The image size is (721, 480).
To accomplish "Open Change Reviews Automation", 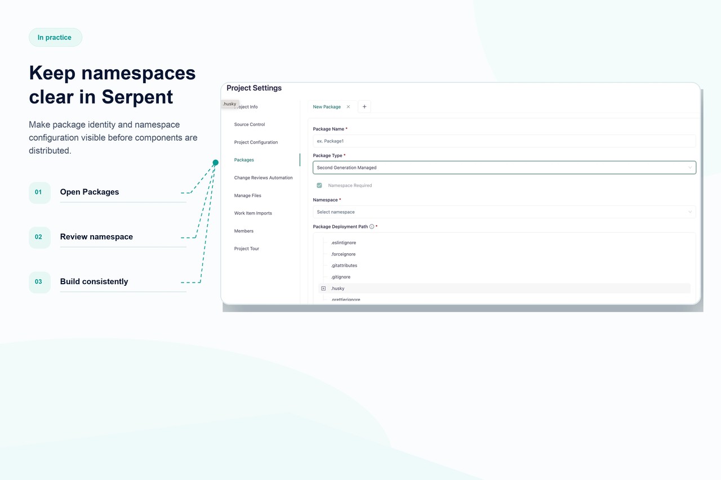I will point(263,178).
